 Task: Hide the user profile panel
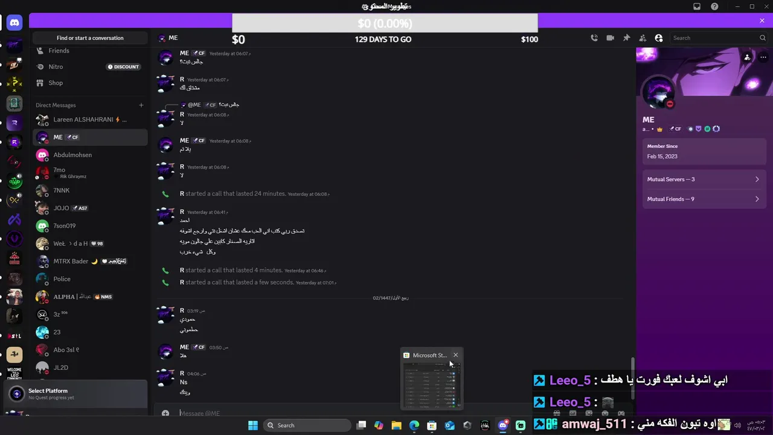[659, 38]
